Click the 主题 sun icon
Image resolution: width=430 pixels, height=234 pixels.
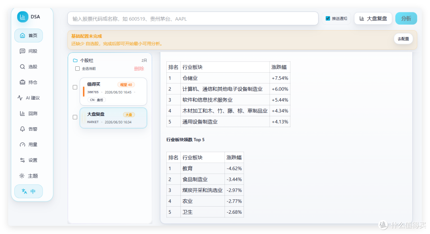pyautogui.click(x=22, y=176)
